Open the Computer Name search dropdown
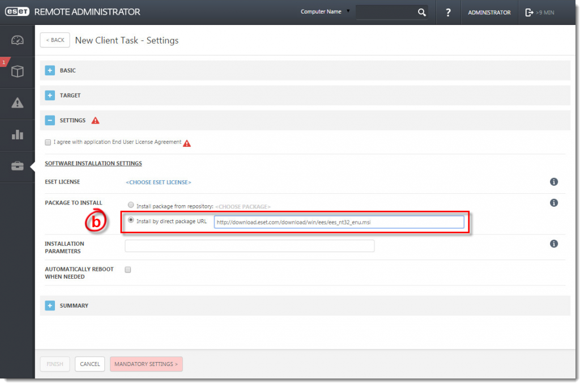The width and height of the screenshot is (580, 383). [x=325, y=11]
